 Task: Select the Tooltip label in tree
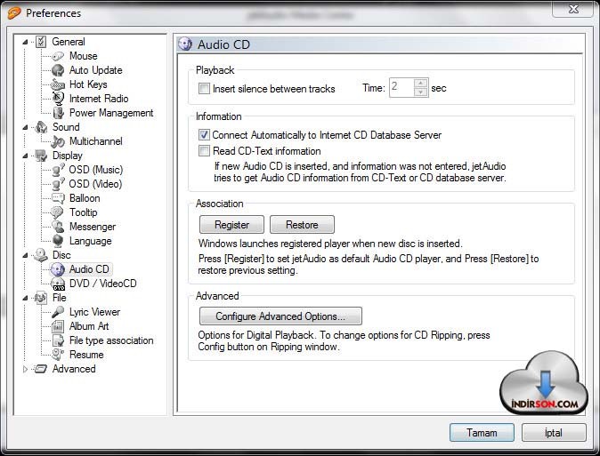click(x=84, y=212)
